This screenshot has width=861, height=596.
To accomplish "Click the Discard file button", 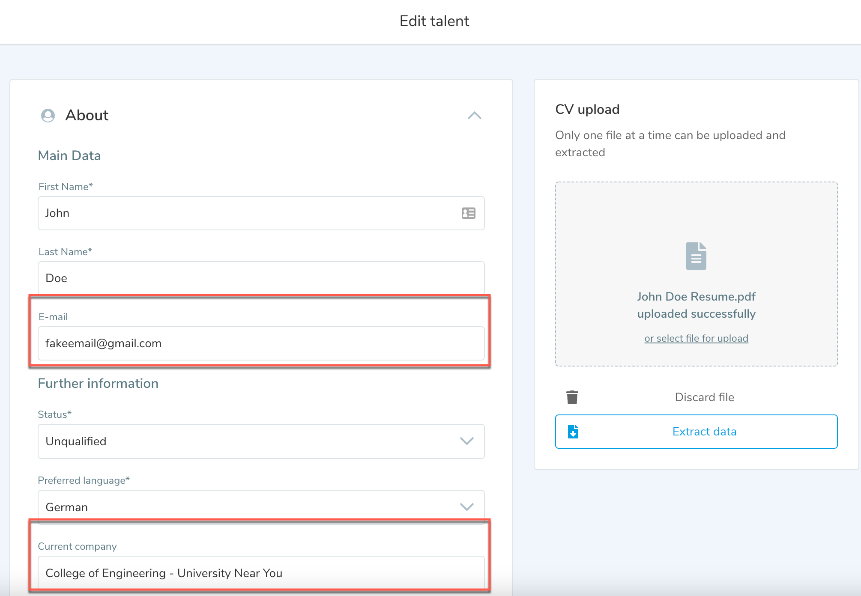I will coord(704,397).
